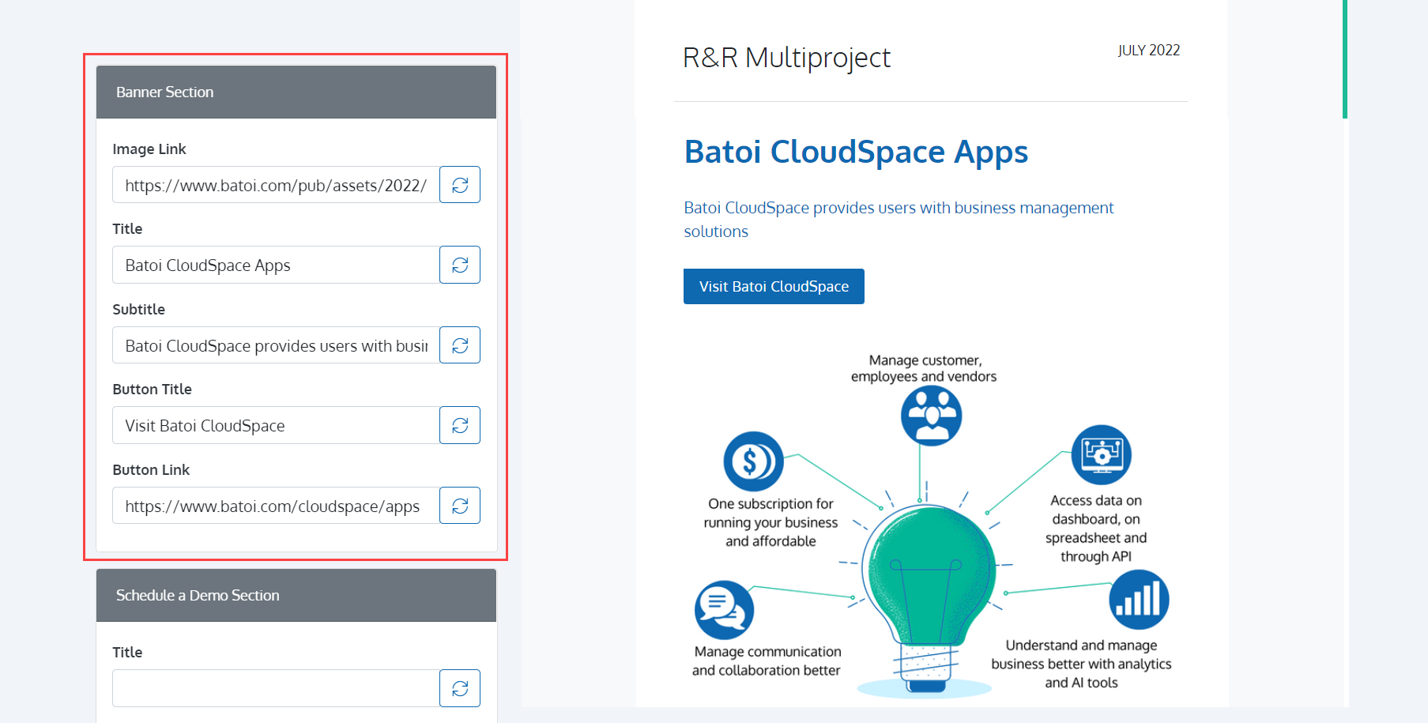Viewport: 1428px width, 723px height.
Task: Click the dashboard monitor icon in infographic
Action: (x=1102, y=455)
